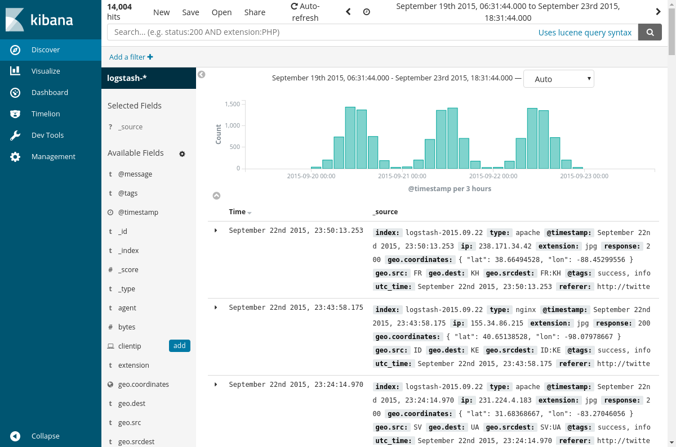Click Save in the top menu
676x447 pixels.
(190, 12)
